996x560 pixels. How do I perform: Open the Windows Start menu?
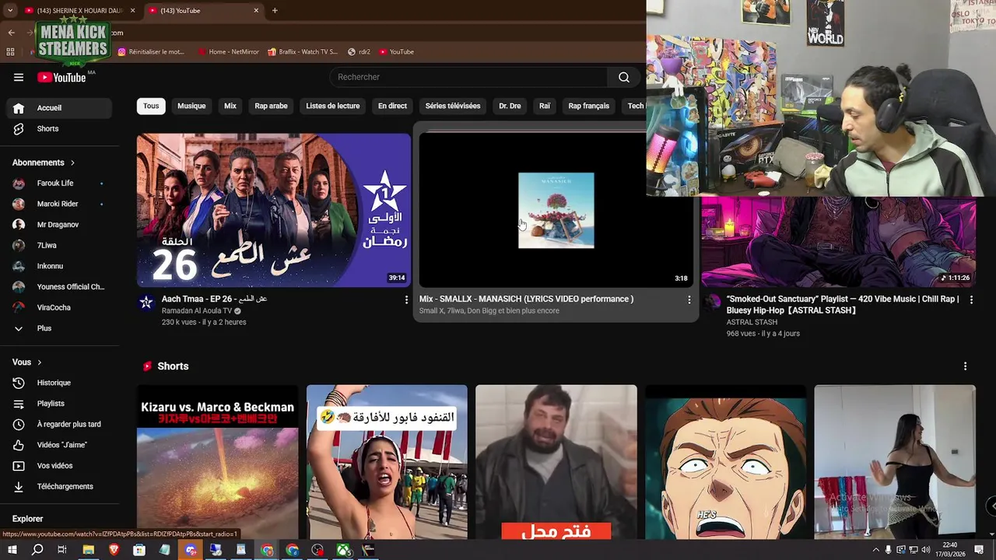point(12,550)
